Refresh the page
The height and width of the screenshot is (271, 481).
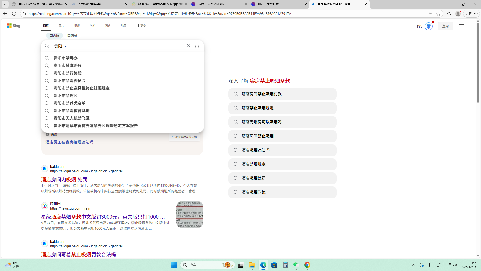point(14,14)
